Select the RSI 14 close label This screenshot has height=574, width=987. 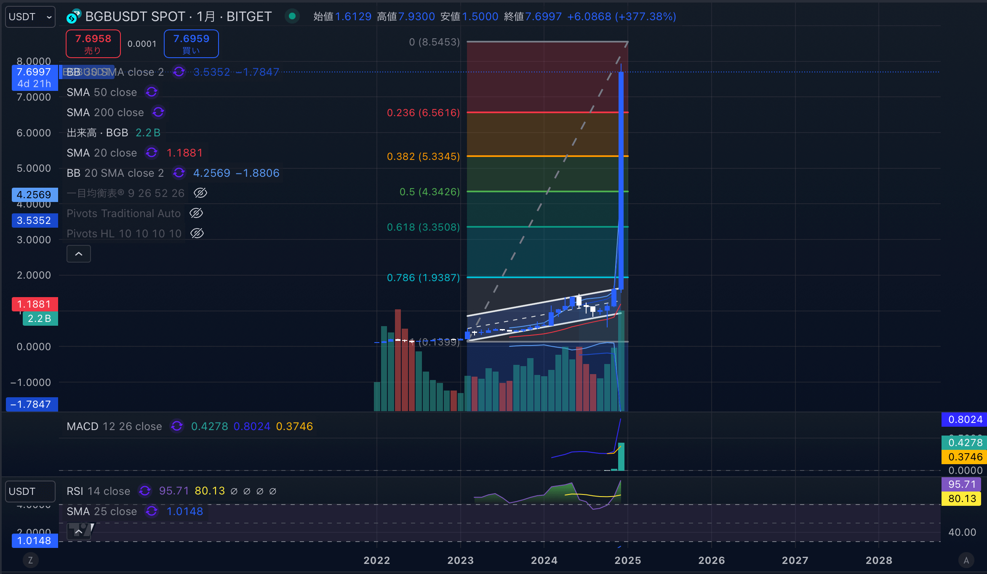[99, 491]
